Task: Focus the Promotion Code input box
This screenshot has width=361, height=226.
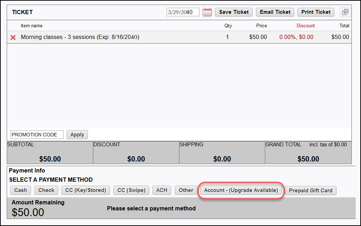Action: [x=37, y=135]
